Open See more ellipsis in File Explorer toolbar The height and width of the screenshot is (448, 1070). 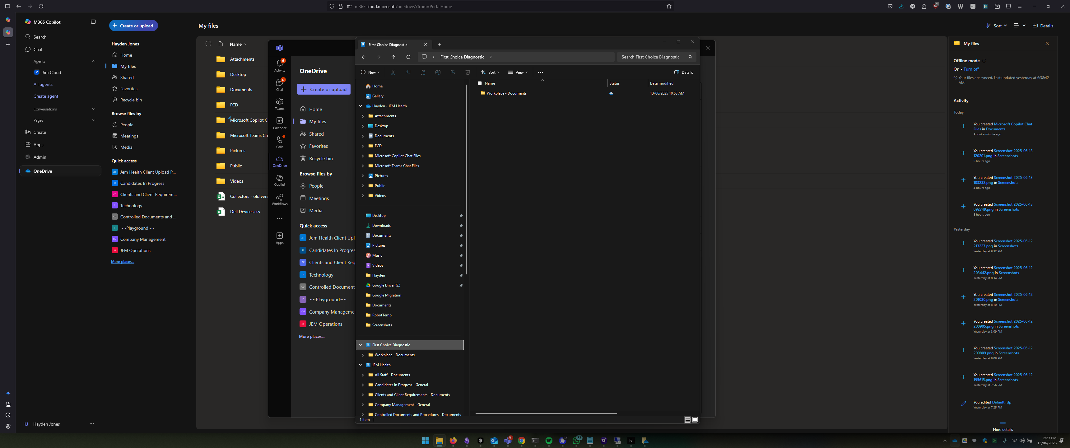pyautogui.click(x=540, y=72)
